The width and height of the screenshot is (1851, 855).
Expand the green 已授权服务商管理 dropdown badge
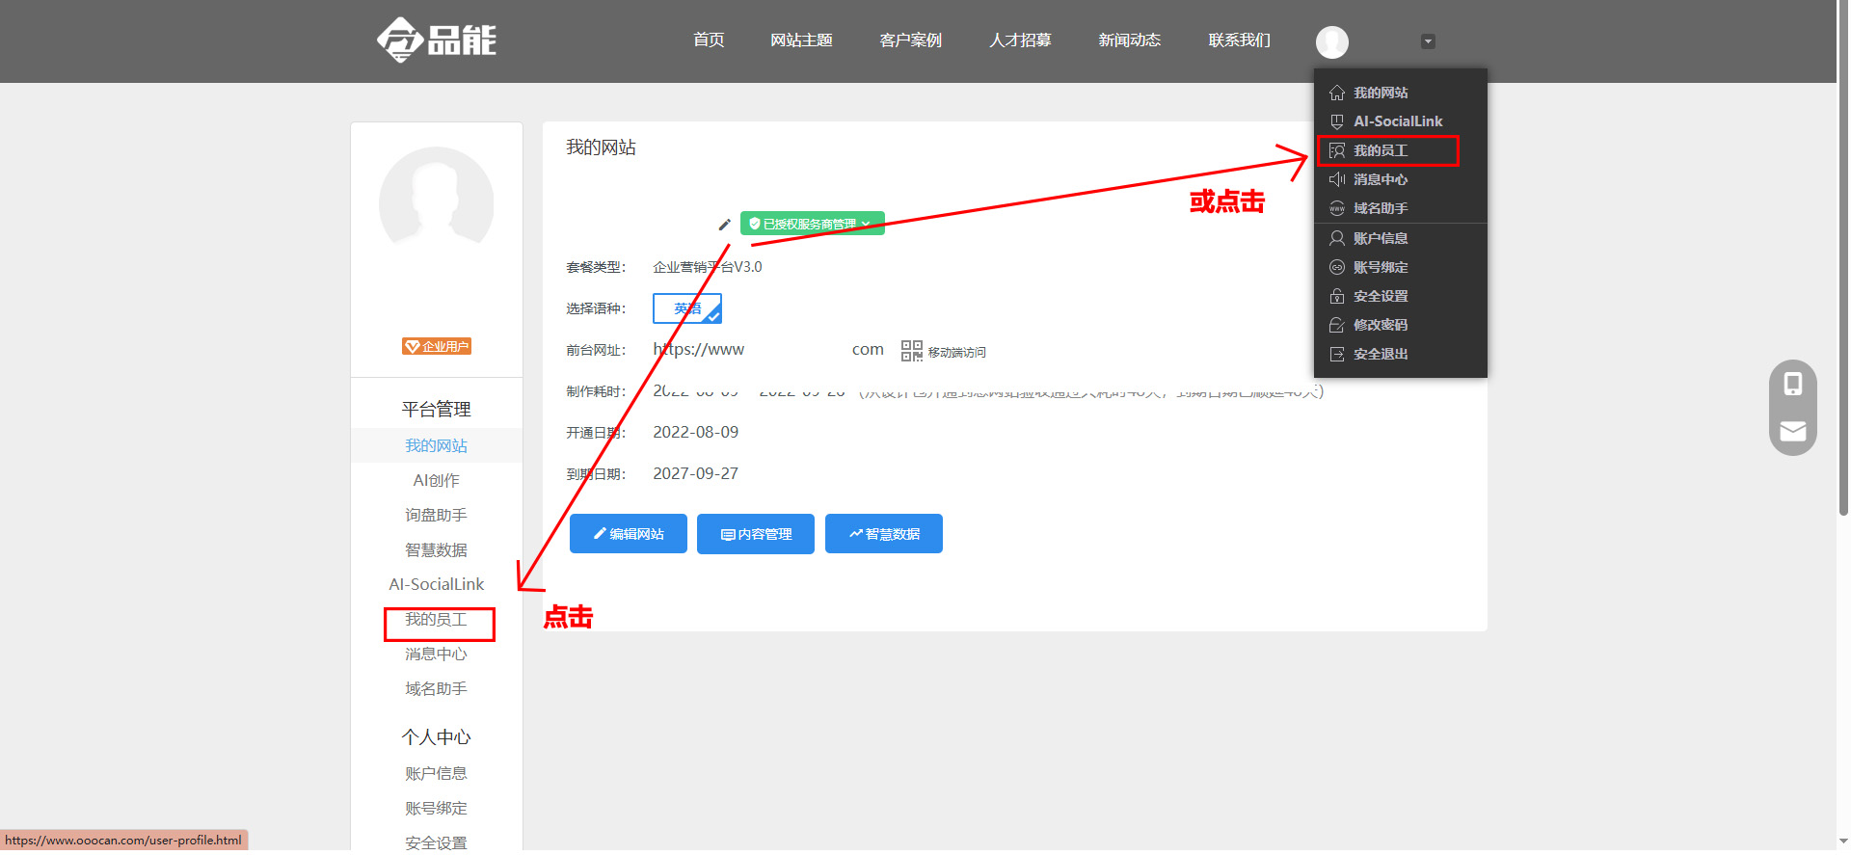pos(812,224)
